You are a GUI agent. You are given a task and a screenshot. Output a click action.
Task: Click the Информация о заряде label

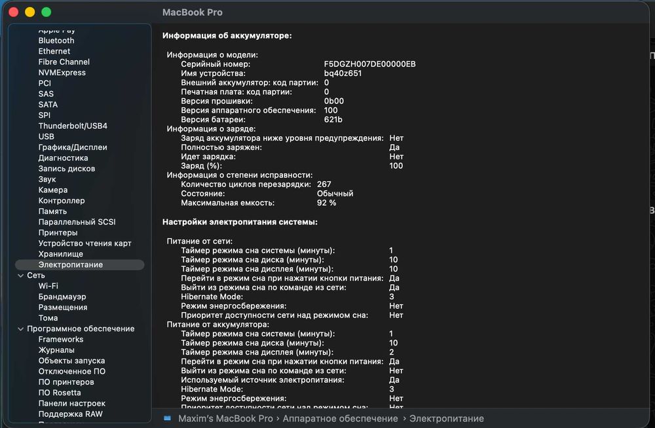click(212, 129)
